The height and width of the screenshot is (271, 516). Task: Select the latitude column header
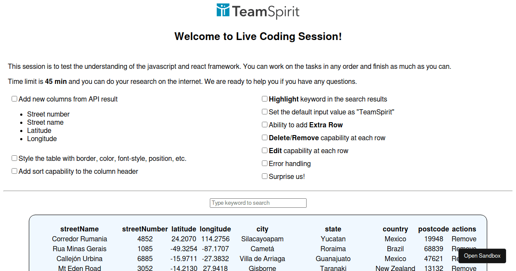tap(184, 229)
